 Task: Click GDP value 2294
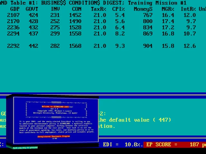point(13,34)
